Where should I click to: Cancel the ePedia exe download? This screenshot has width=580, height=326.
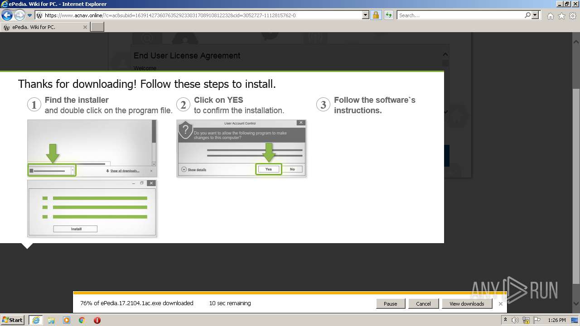pos(423,304)
